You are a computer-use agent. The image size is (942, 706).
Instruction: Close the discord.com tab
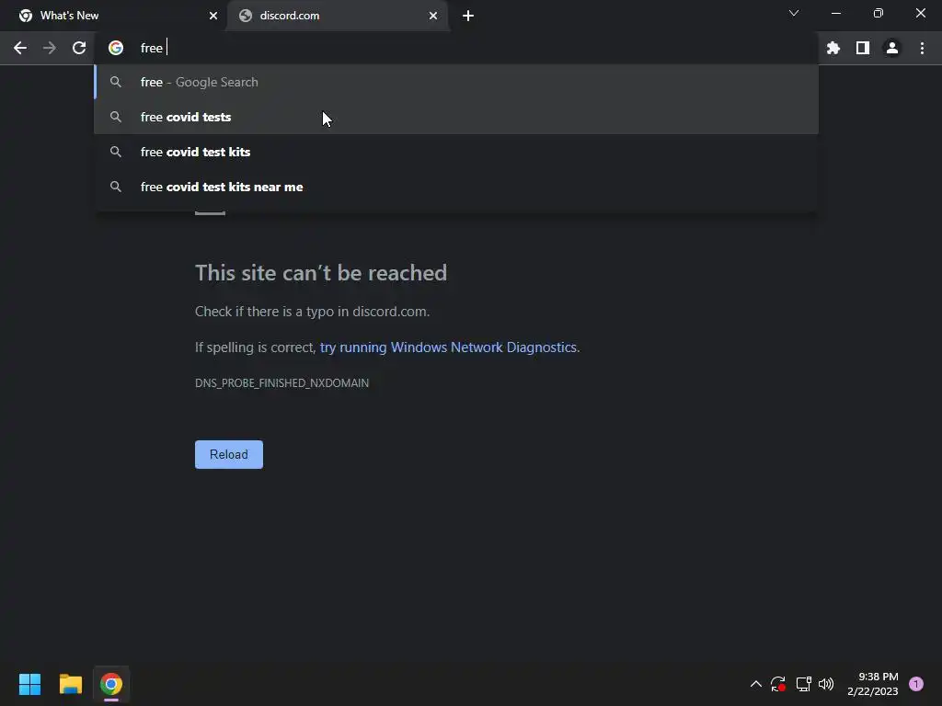point(433,16)
